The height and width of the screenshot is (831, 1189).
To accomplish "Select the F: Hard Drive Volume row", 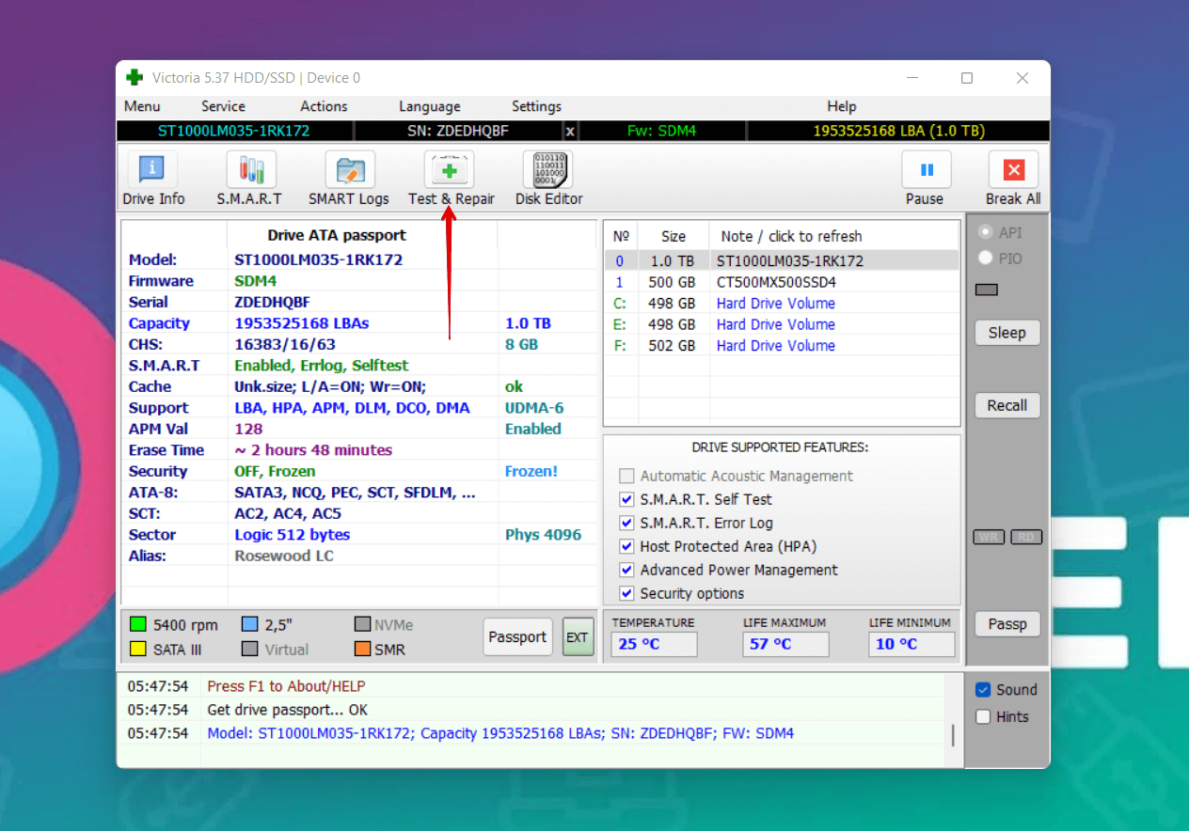I will tap(782, 346).
